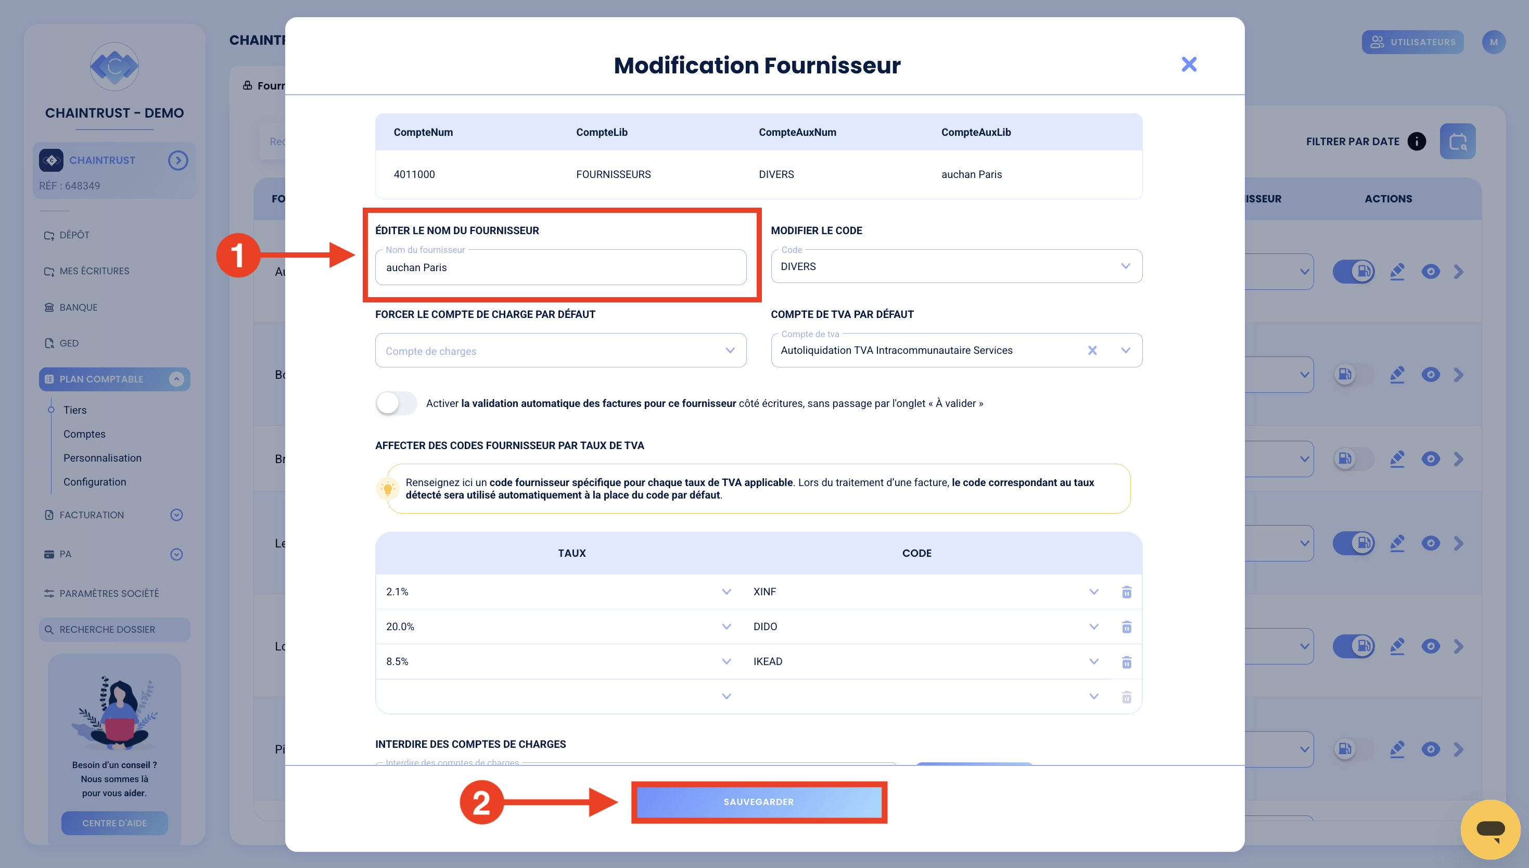This screenshot has height=868, width=1529.
Task: Expand the fourth supplier row chevron
Action: pos(1459,543)
